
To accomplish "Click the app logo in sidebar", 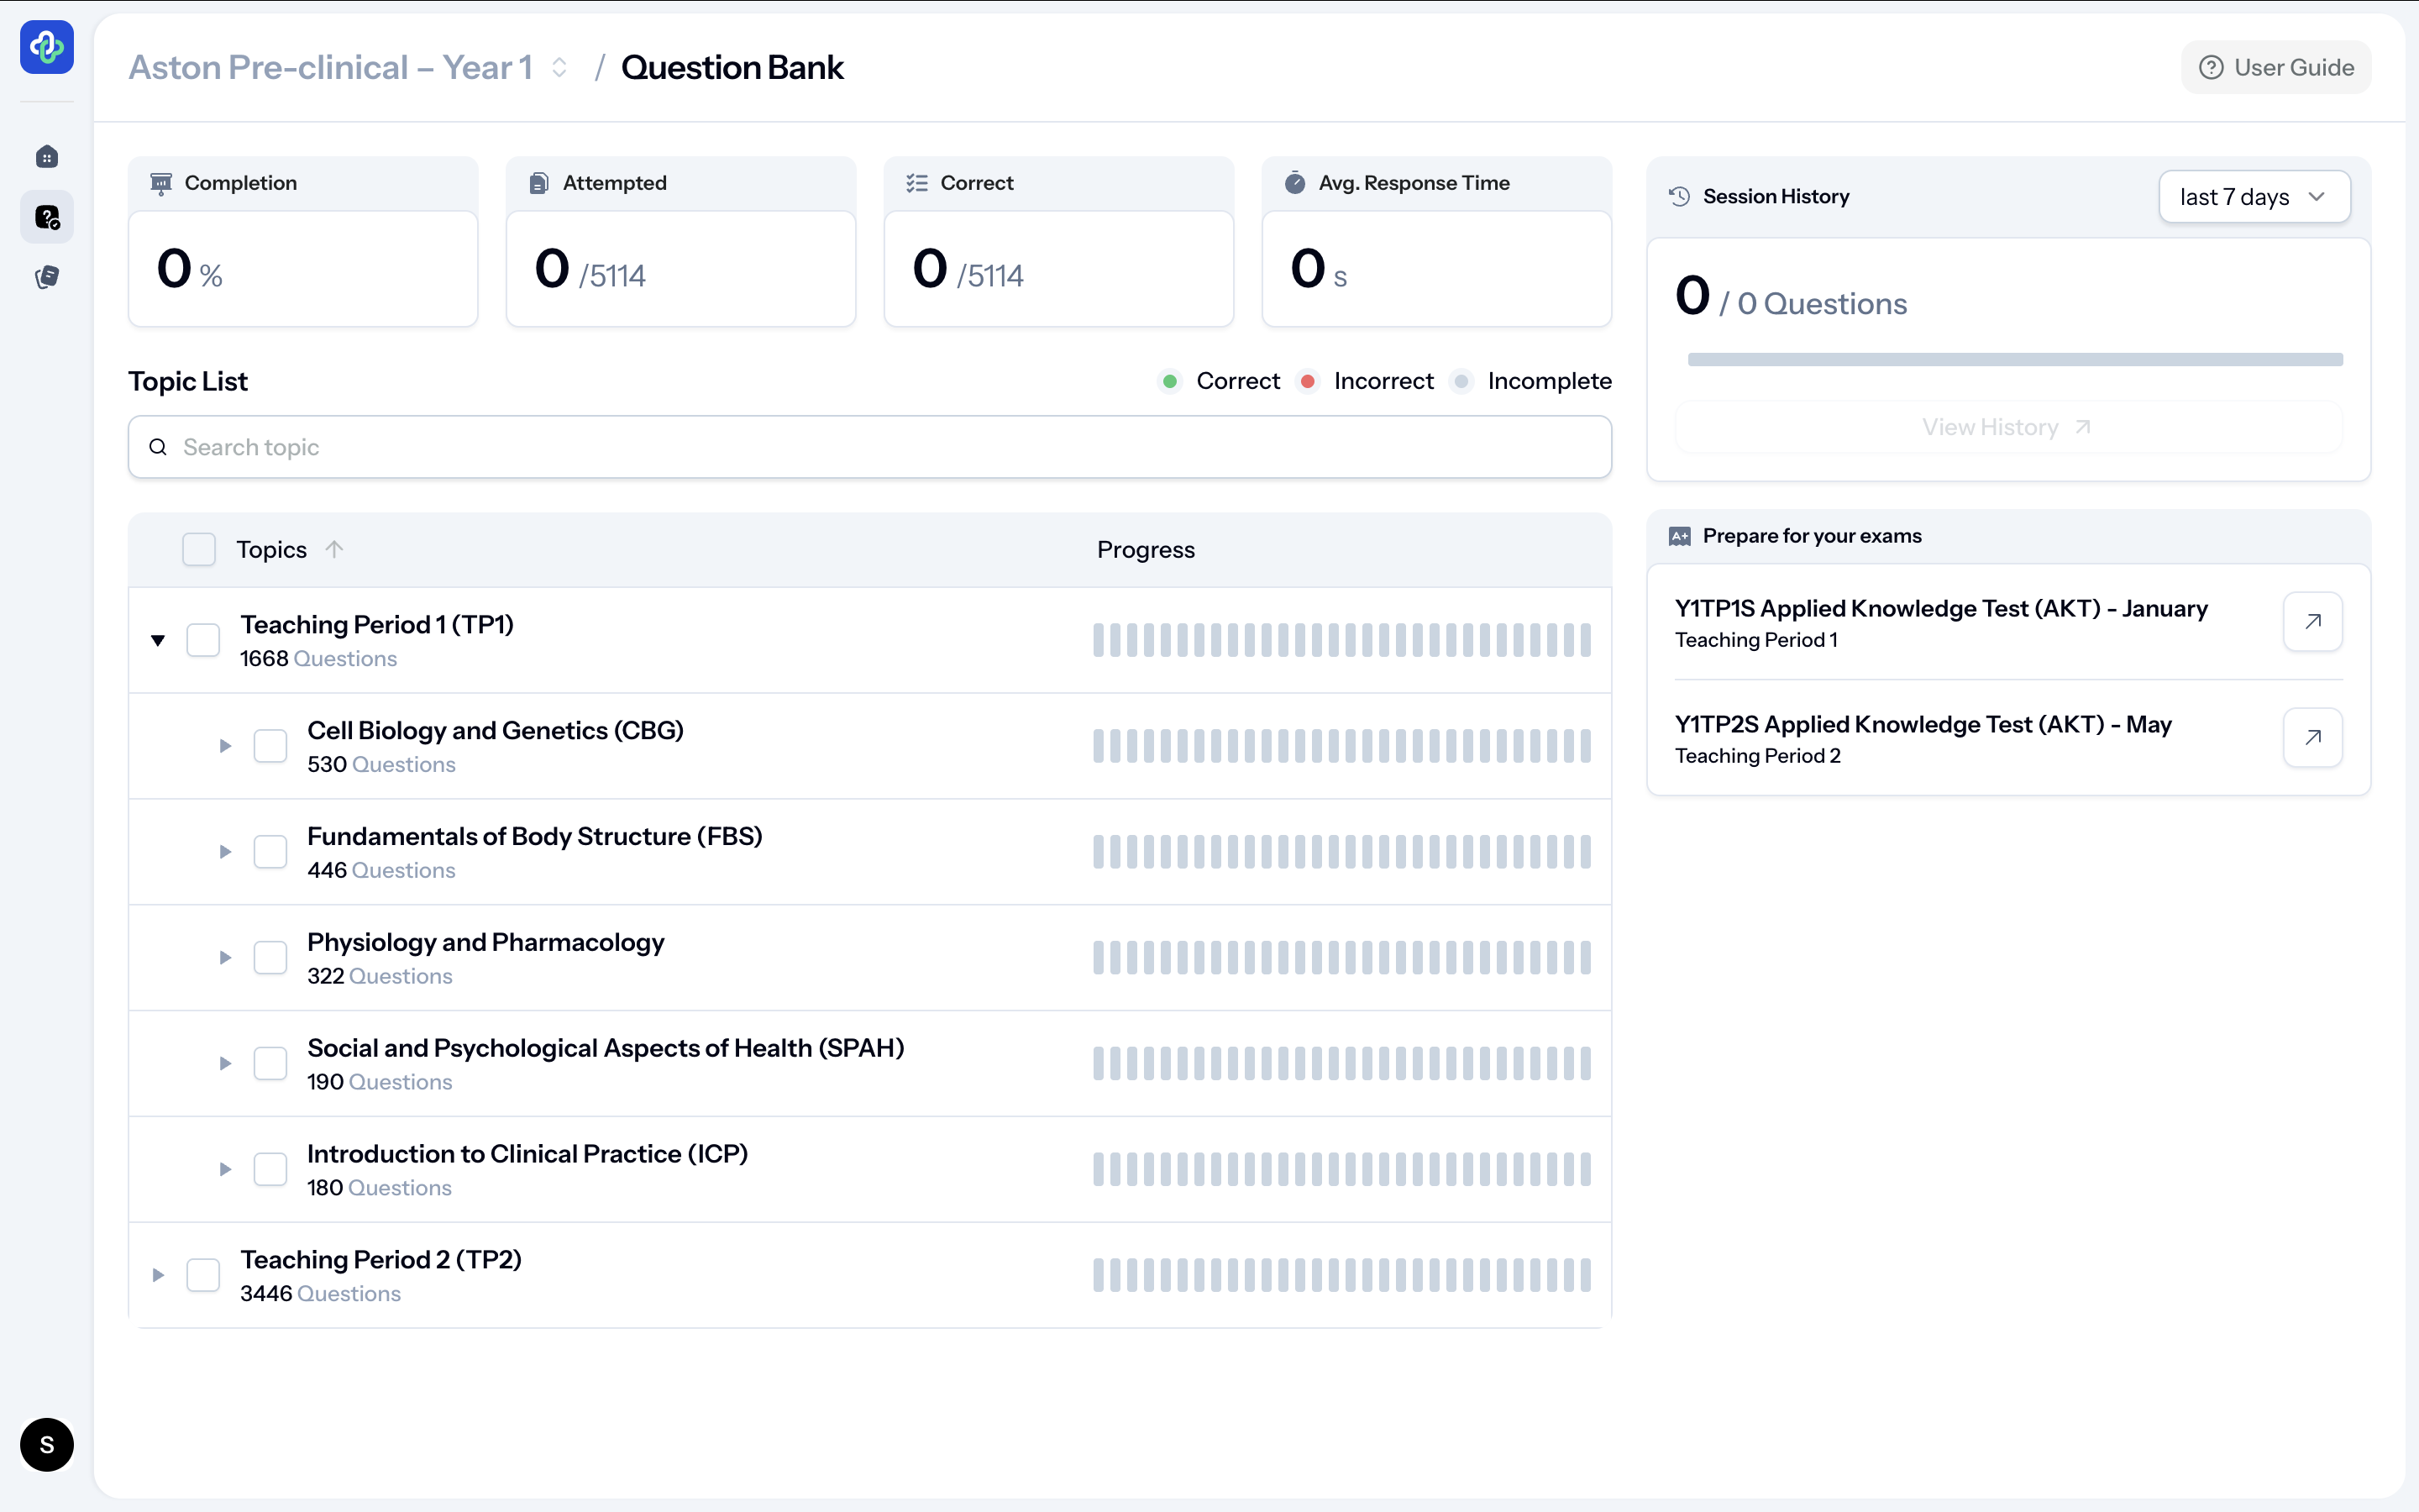I will pyautogui.click(x=46, y=47).
